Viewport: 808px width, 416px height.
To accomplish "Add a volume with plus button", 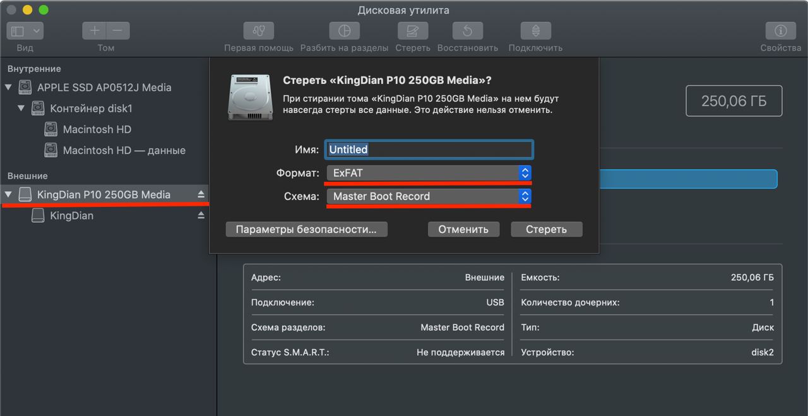I will click(94, 30).
